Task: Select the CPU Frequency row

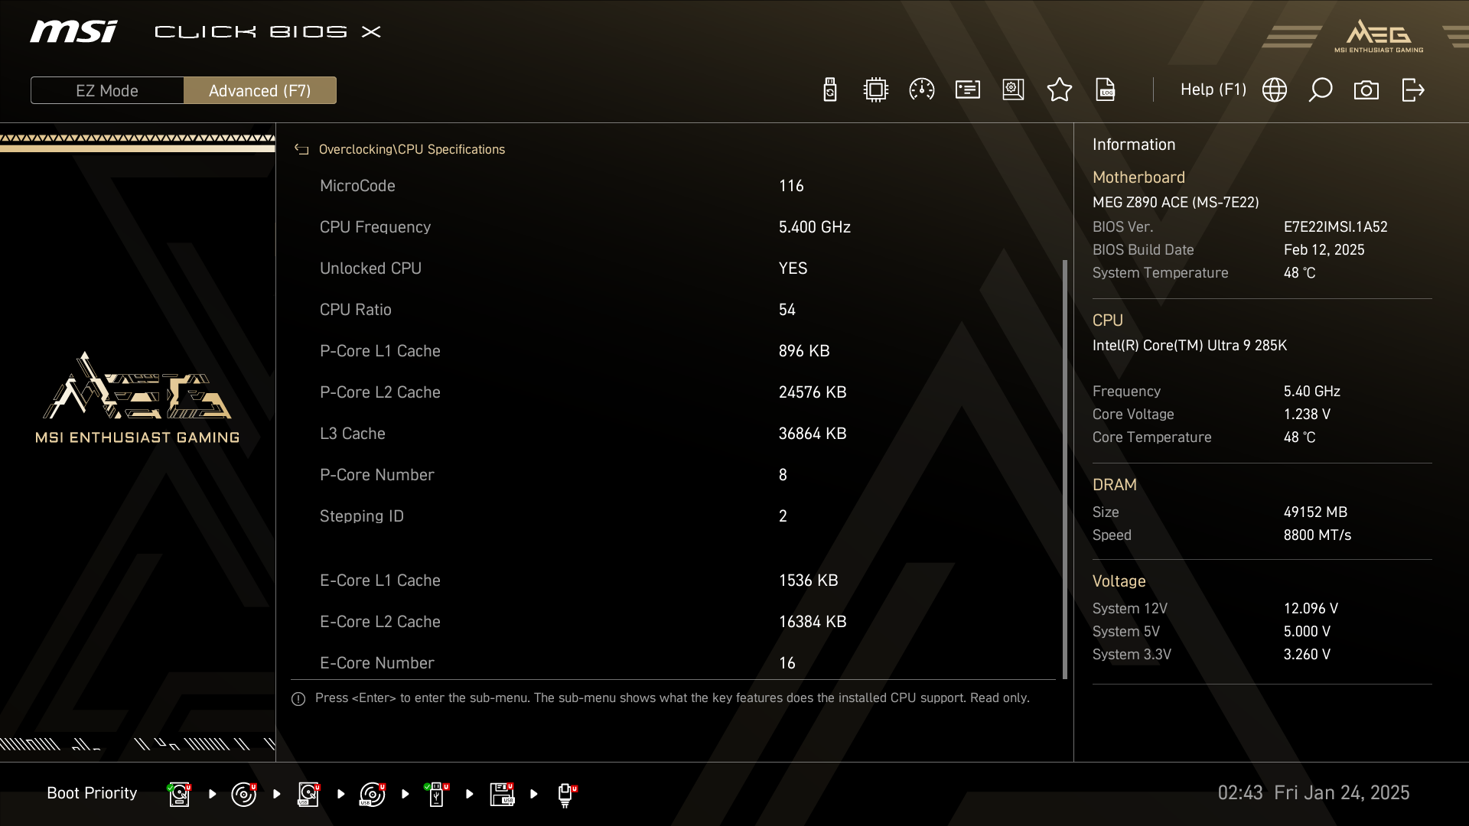Action: (673, 227)
